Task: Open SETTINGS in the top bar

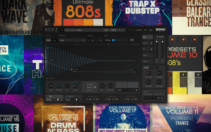Action: (x=139, y=30)
